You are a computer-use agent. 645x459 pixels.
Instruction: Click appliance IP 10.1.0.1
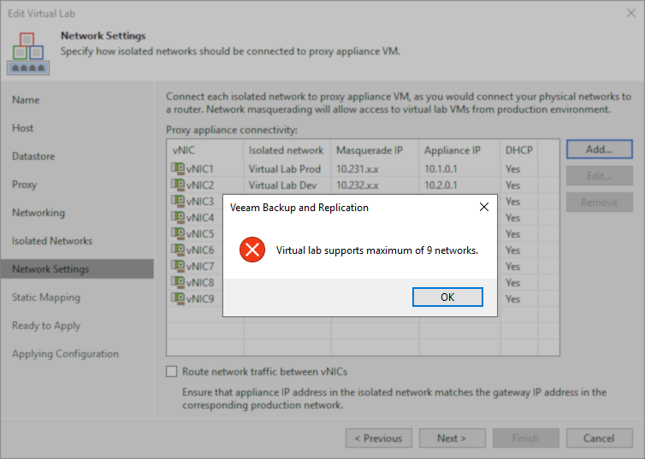pos(441,169)
